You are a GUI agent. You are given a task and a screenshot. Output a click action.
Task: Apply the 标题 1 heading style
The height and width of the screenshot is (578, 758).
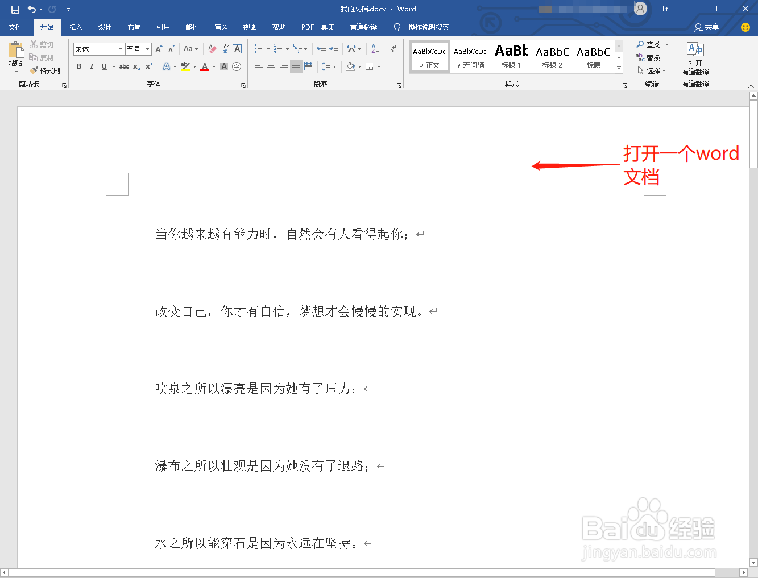[x=512, y=57]
